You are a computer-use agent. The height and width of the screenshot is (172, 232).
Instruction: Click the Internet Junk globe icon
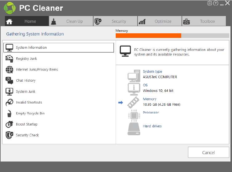point(9,70)
